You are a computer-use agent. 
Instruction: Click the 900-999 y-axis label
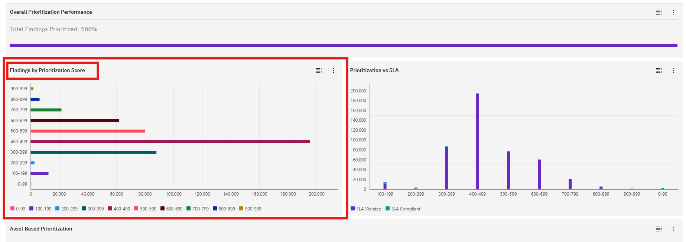coord(19,89)
